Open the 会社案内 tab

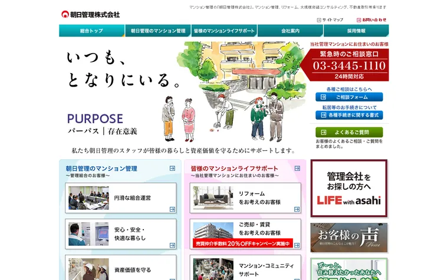[x=290, y=31]
